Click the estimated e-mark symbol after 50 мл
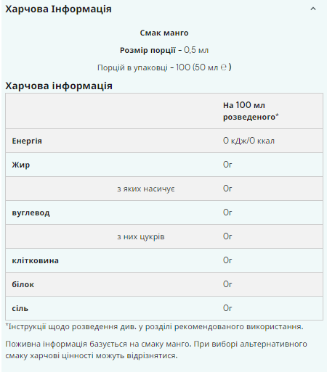Viewport: 327px width, 372px height. tap(224, 67)
